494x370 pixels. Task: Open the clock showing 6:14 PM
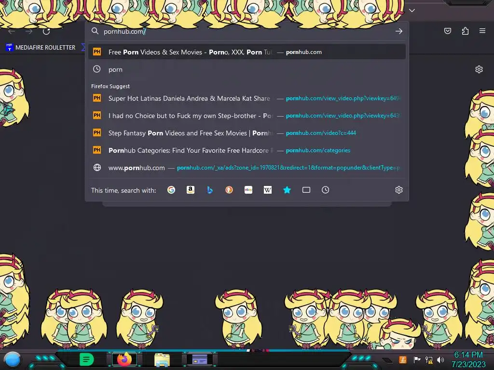468,359
